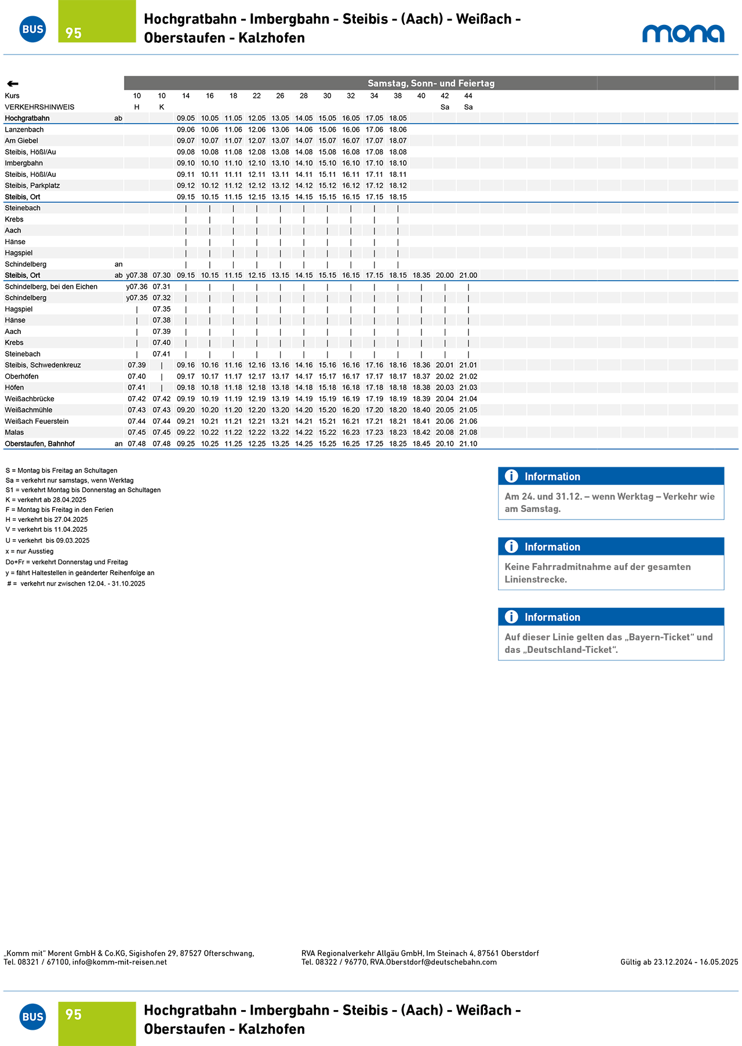Click the 21.10 arrival at Oberstaufen, Bahnhof
This screenshot has width=742, height=1046.
coord(468,444)
